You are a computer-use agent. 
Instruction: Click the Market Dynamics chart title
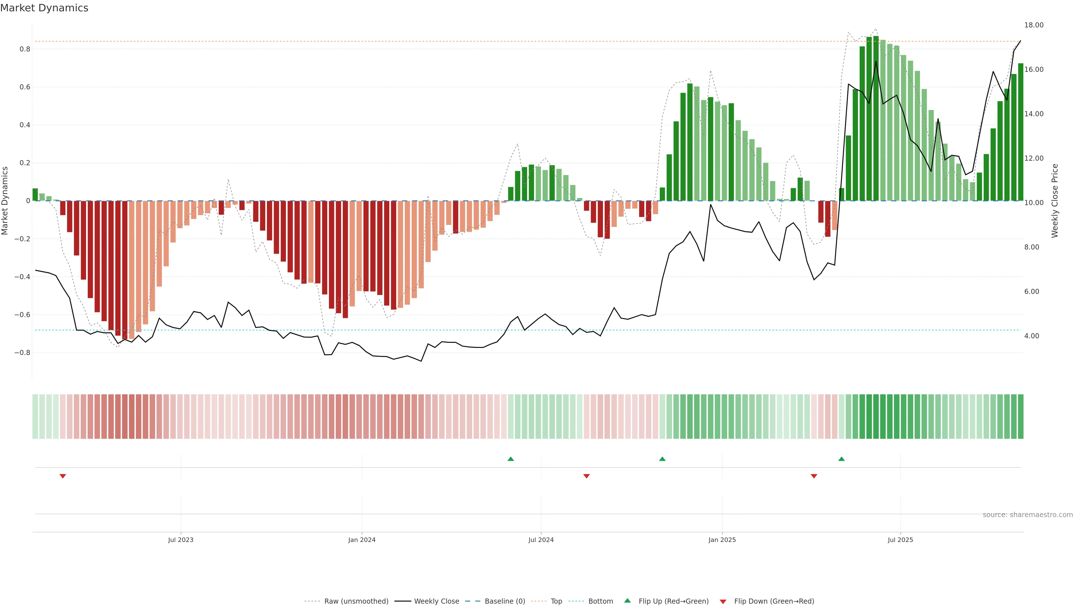44,8
